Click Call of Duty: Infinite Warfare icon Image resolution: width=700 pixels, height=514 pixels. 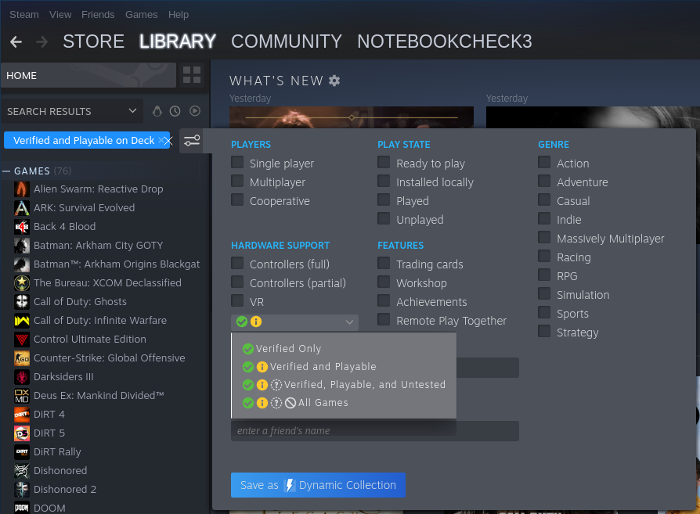point(22,320)
